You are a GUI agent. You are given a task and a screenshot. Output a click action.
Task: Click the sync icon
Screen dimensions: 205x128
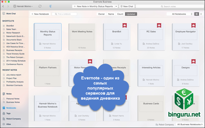coord(40,6)
